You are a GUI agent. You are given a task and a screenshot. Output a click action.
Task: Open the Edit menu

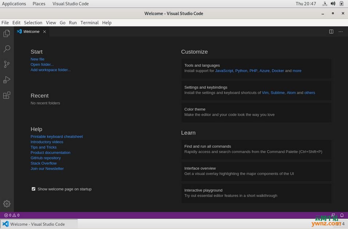[x=16, y=23]
